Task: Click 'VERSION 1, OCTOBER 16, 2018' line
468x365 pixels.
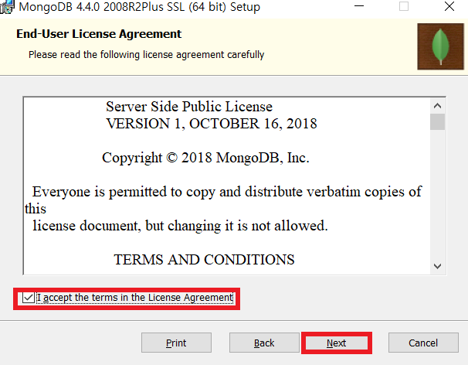Action: [212, 124]
